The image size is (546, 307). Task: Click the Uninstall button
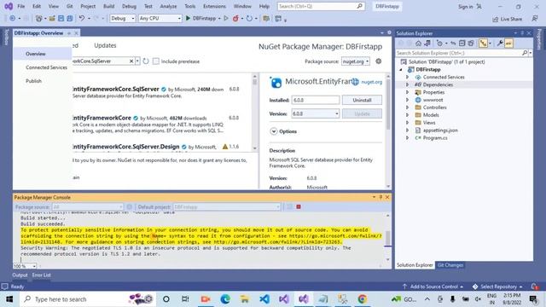point(362,100)
